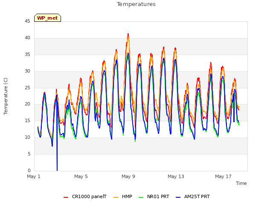Click the orange HMP legend swatch
Viewport: 273px width, 205px height.
tap(116, 197)
